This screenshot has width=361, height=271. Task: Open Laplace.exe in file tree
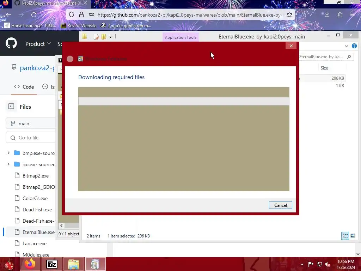pos(31,243)
